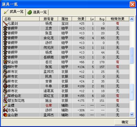Switch to the 武具一览 tab
The width and height of the screenshot is (137, 127).
point(14,12)
